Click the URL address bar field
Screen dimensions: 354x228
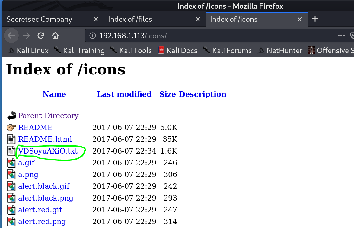pos(211,36)
